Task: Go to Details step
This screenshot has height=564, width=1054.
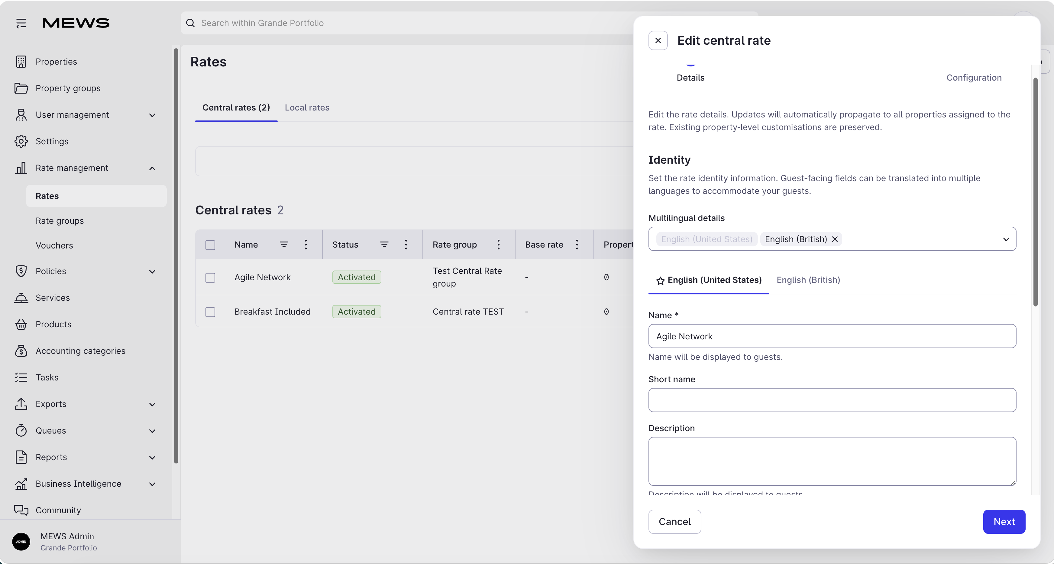Action: [690, 78]
